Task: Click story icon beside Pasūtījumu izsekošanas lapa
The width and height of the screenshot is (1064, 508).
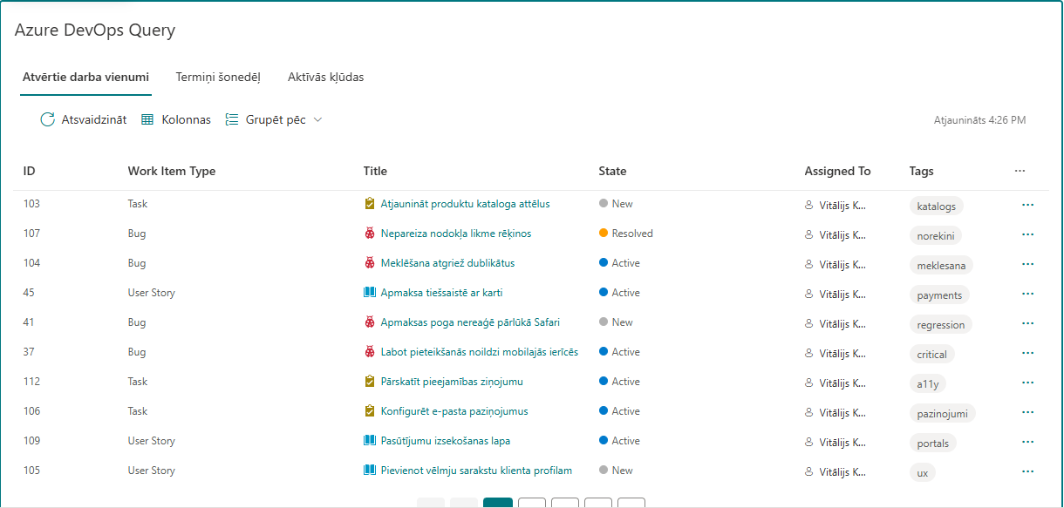Action: [369, 441]
